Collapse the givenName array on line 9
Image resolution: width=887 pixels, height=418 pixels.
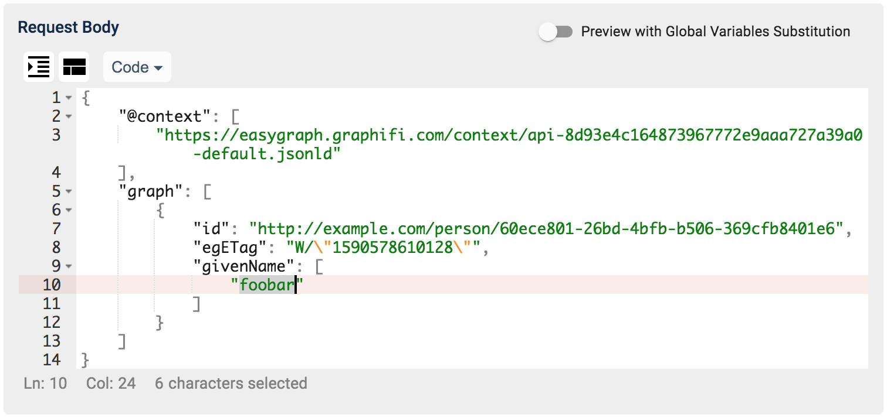click(x=69, y=266)
